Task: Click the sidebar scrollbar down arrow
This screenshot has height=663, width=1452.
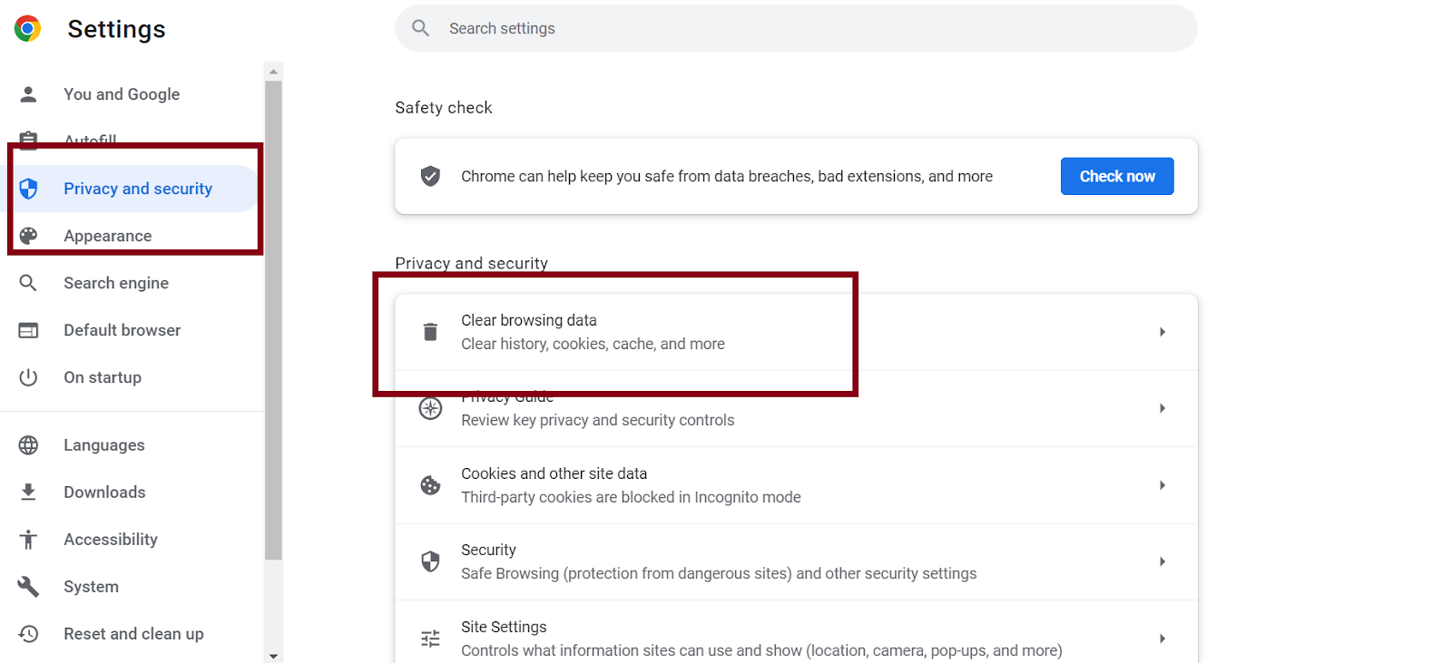Action: tap(273, 655)
